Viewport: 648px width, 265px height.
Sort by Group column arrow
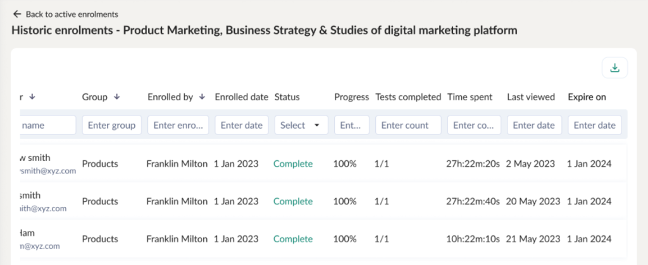tap(116, 97)
